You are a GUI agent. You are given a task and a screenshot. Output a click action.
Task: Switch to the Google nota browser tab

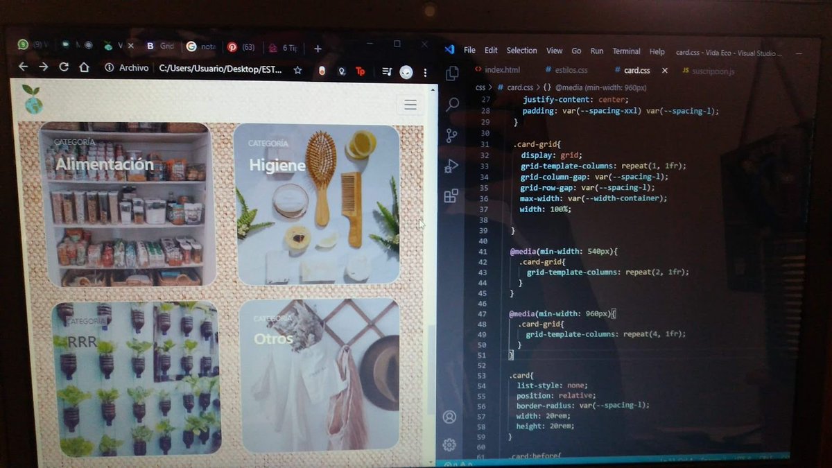(201, 46)
